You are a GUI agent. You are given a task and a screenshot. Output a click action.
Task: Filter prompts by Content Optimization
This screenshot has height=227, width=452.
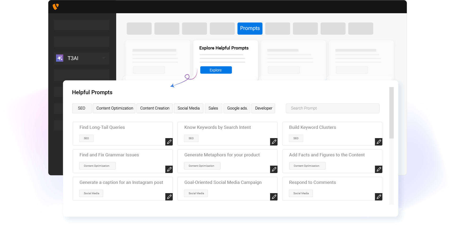coord(114,108)
